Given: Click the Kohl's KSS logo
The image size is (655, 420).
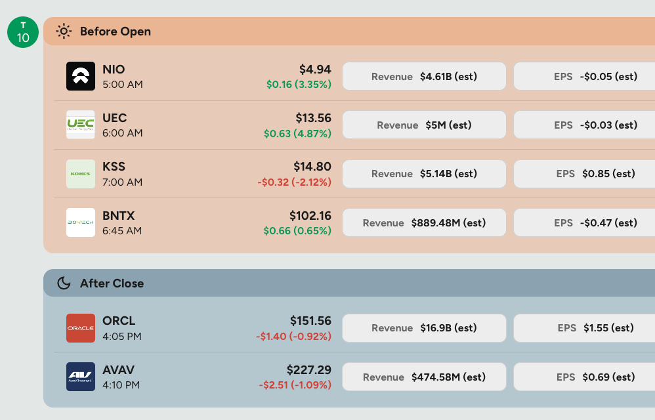Looking at the screenshot, I should [81, 174].
